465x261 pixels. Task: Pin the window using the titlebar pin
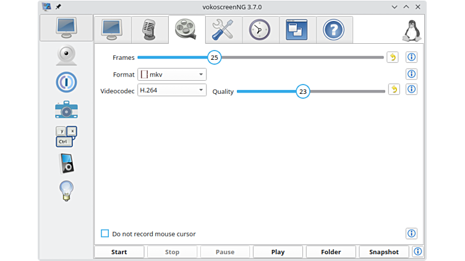pos(58,7)
